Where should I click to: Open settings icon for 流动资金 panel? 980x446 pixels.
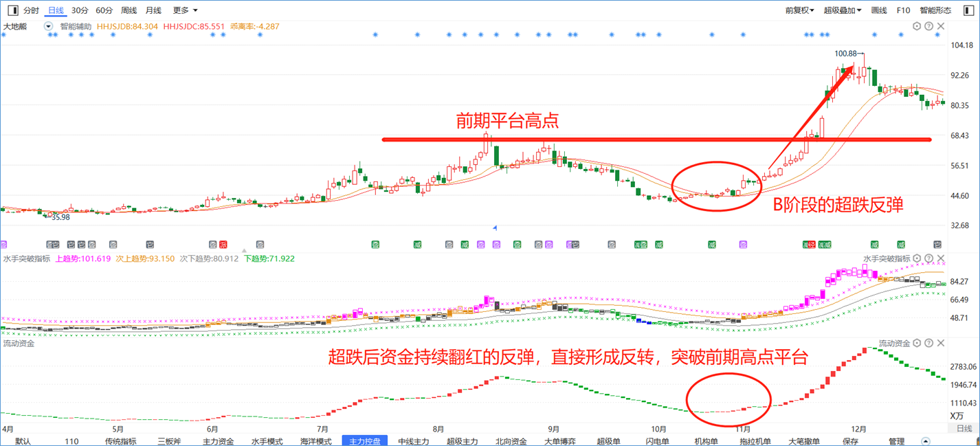click(917, 343)
